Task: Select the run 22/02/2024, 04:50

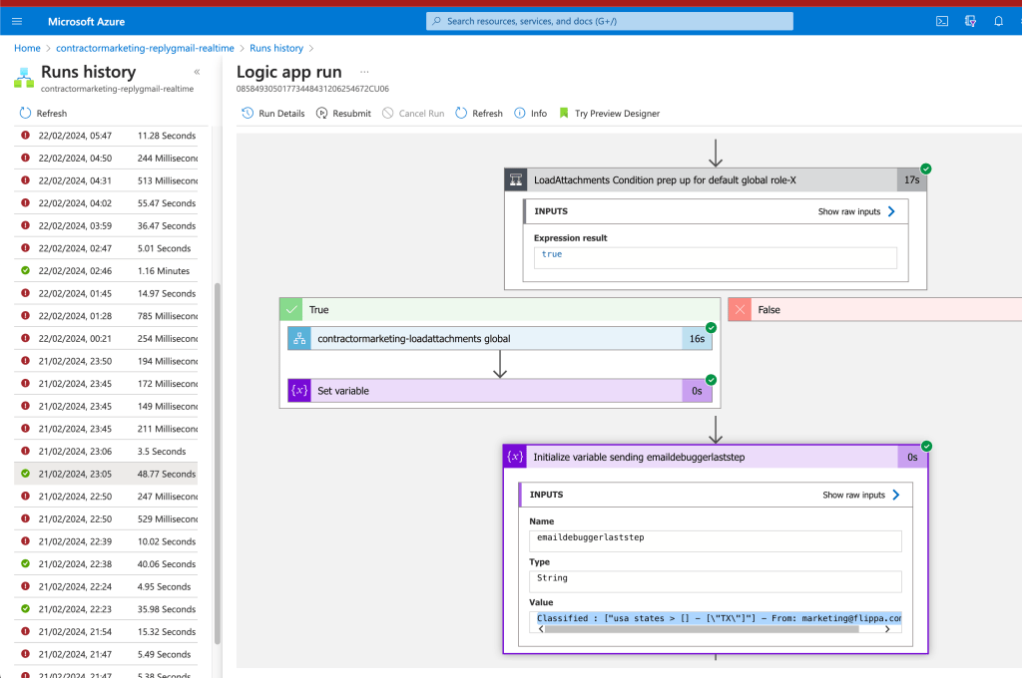Action: pos(106,159)
